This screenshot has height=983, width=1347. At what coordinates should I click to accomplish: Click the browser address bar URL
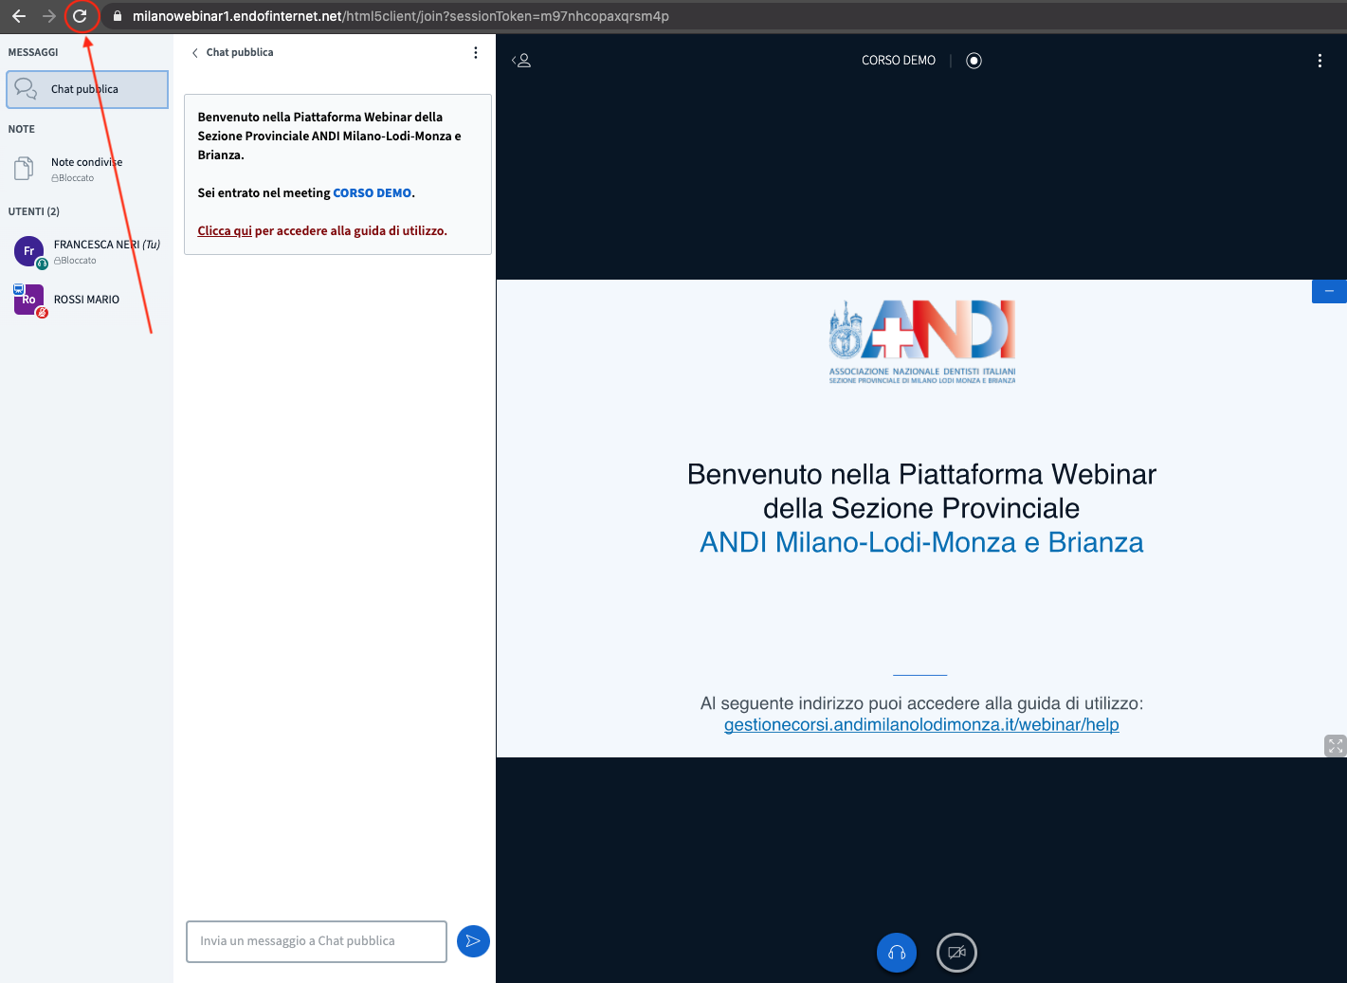[x=400, y=16]
